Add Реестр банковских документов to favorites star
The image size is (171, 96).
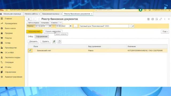click(39, 19)
